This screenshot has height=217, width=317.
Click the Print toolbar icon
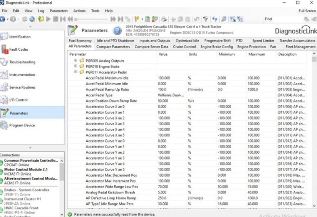click(x=164, y=19)
